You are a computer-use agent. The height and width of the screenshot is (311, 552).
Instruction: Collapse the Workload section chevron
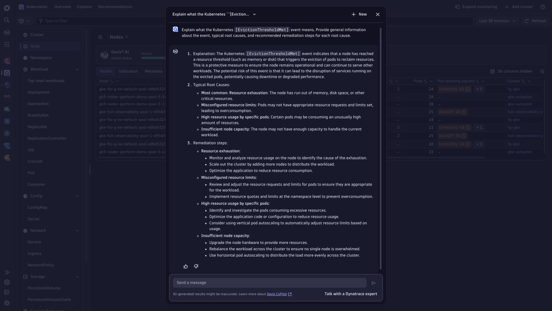[77, 69]
